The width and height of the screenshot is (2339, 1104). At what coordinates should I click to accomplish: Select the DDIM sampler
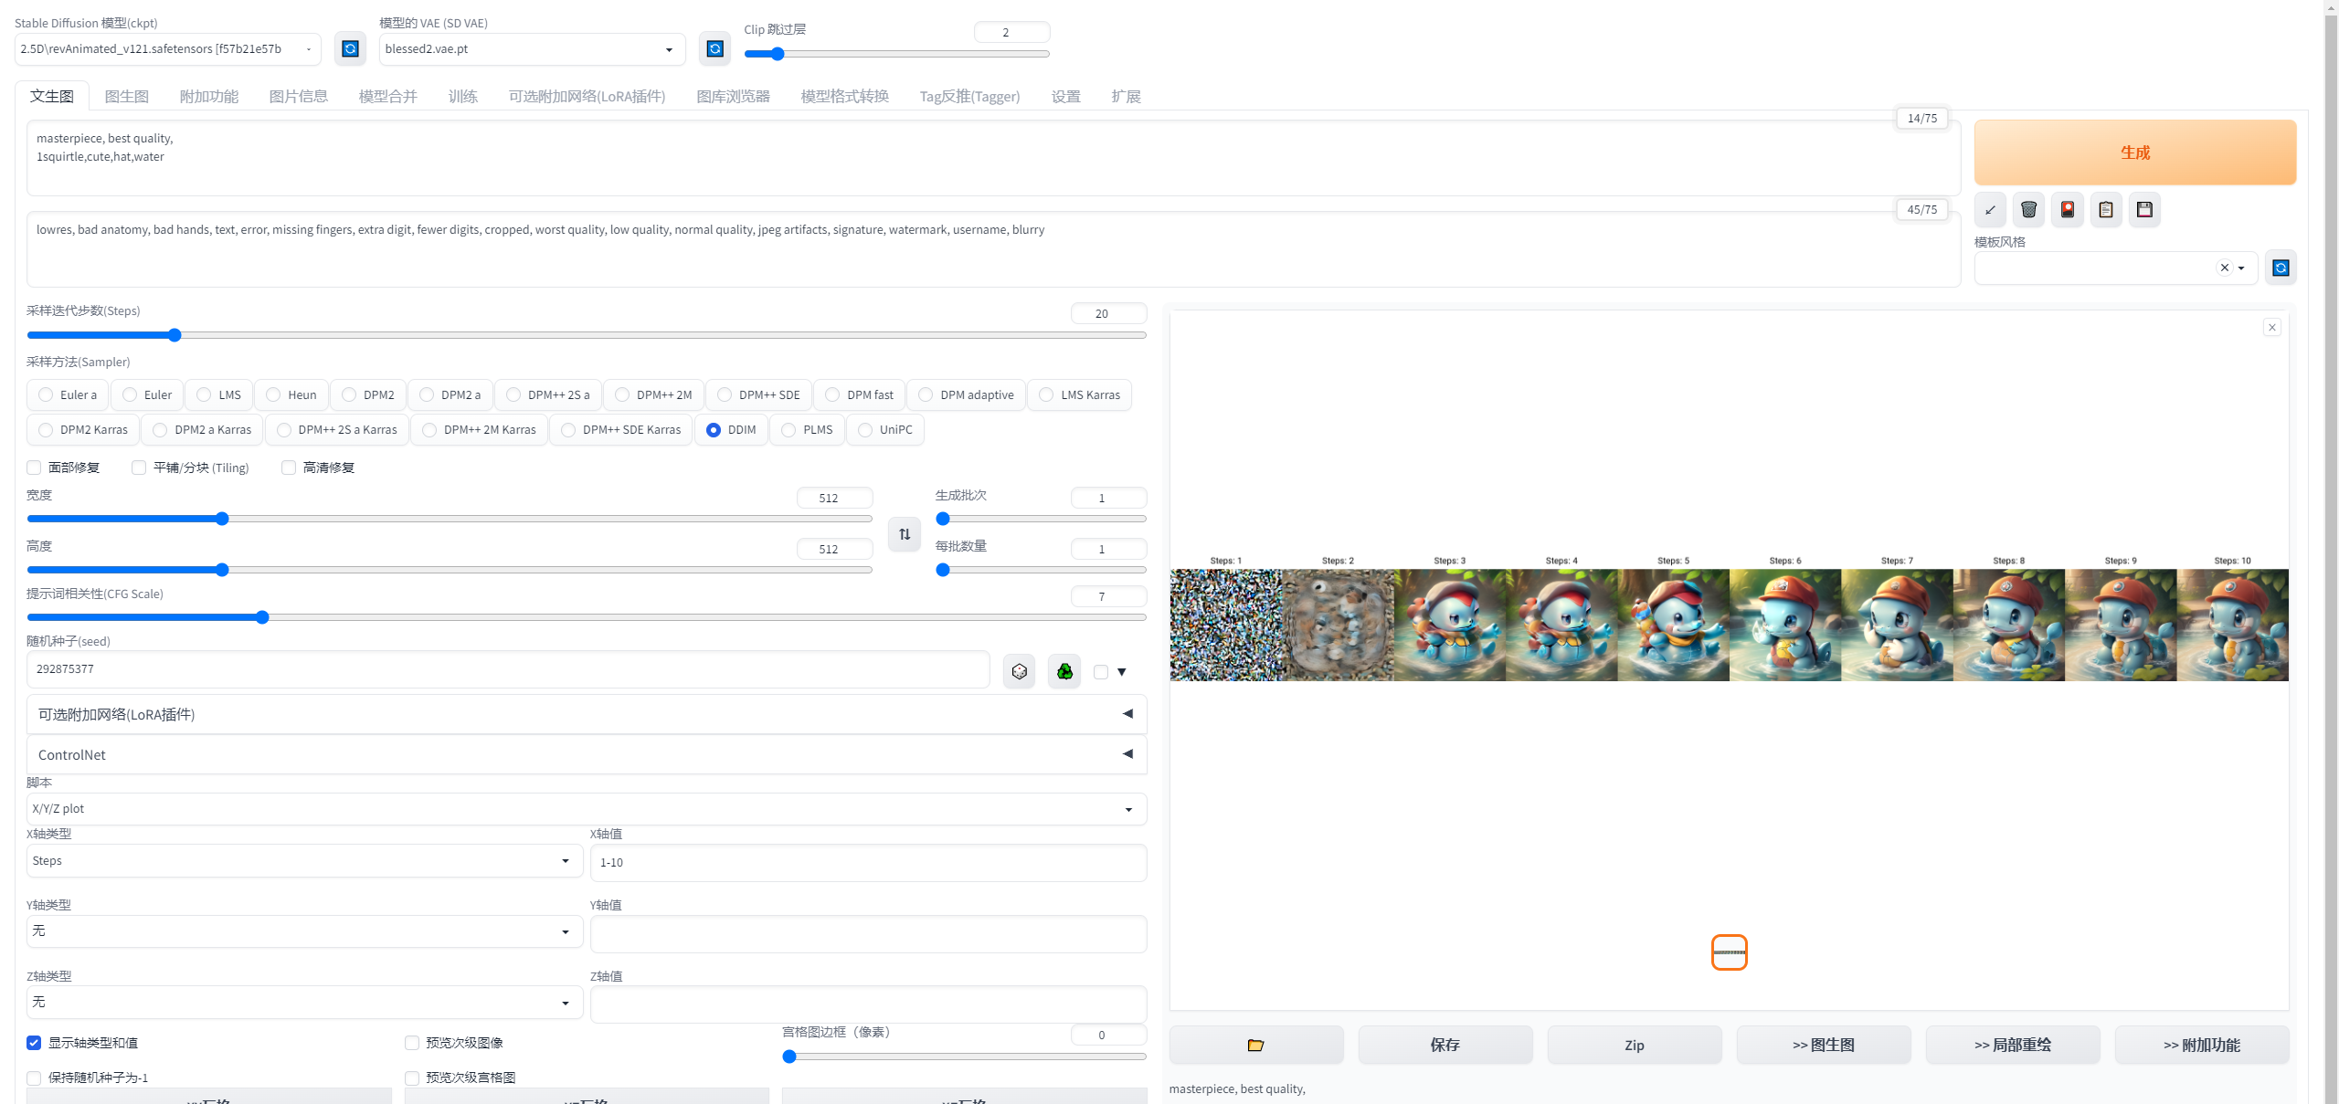[732, 429]
